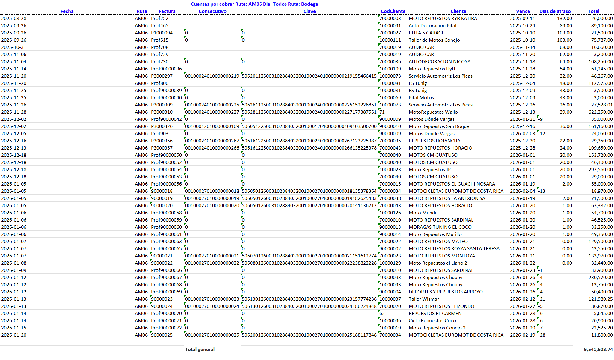614x360 pixels.
Task: Select the Total general label cell
Action: tap(200, 349)
